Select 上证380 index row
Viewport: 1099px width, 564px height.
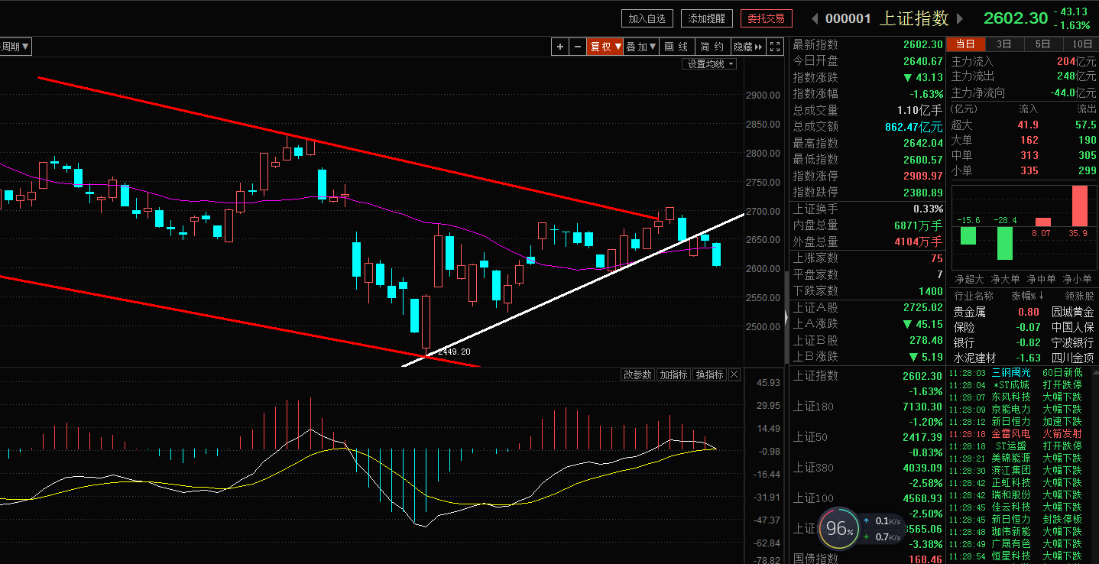click(x=867, y=475)
